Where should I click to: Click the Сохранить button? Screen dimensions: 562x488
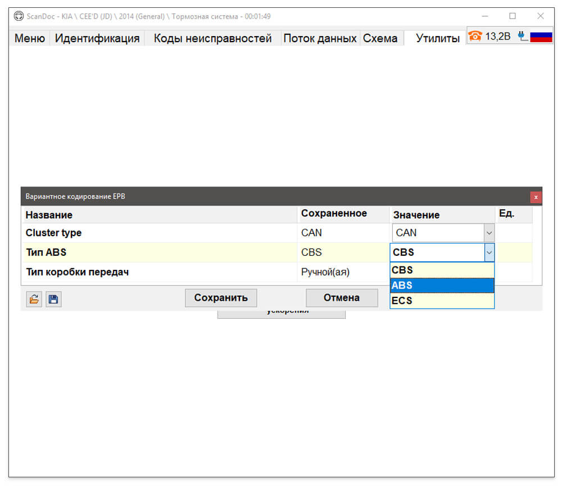tap(221, 298)
